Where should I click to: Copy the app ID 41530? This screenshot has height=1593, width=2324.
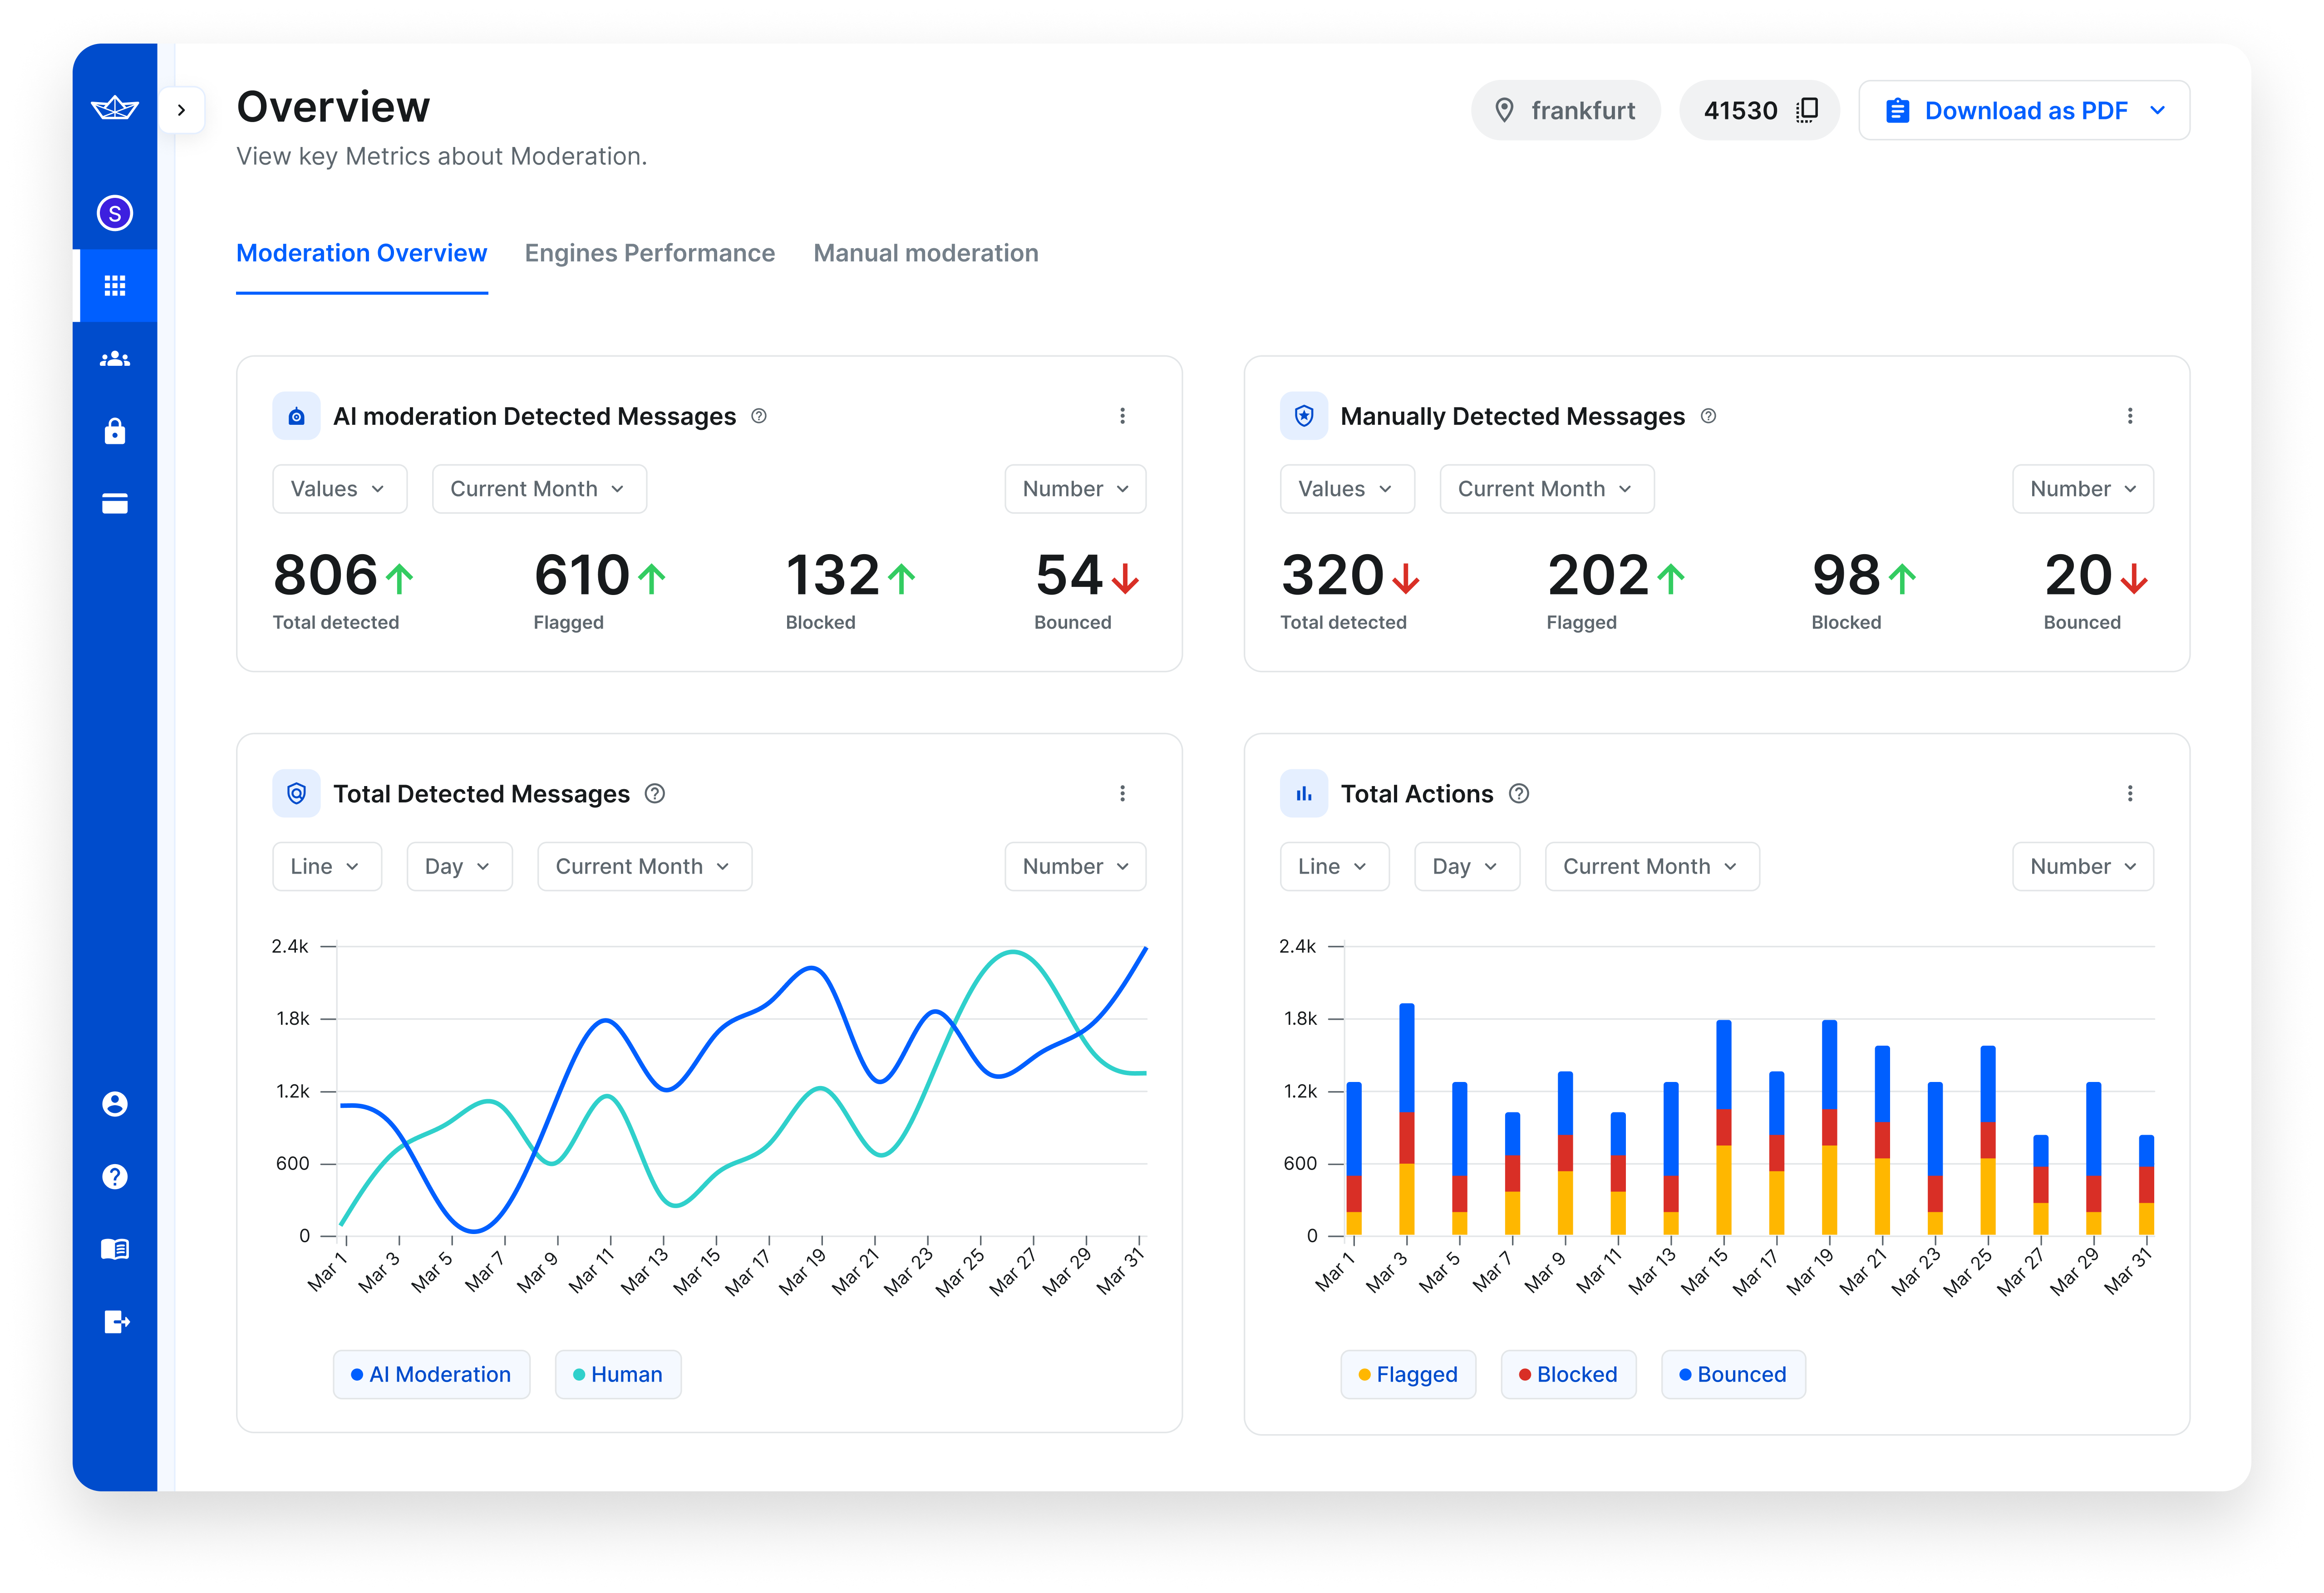tap(1806, 110)
